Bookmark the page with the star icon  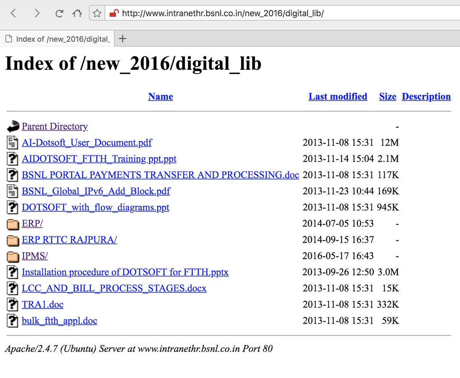click(x=97, y=14)
